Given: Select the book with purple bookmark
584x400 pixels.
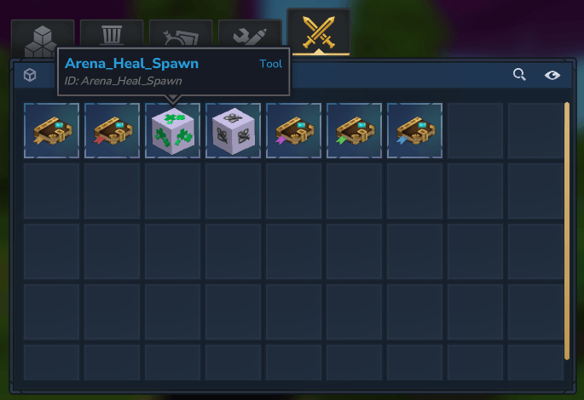Looking at the screenshot, I should coord(293,130).
